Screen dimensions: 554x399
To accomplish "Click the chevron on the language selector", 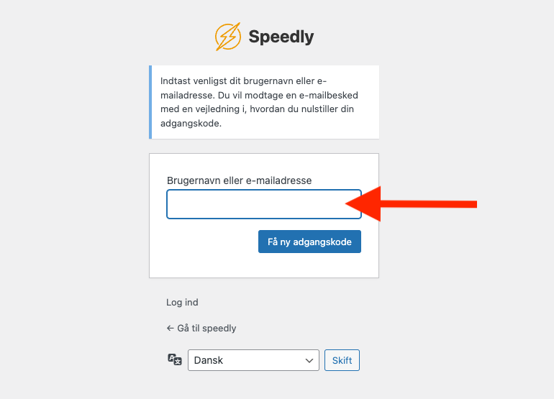I will tap(310, 360).
